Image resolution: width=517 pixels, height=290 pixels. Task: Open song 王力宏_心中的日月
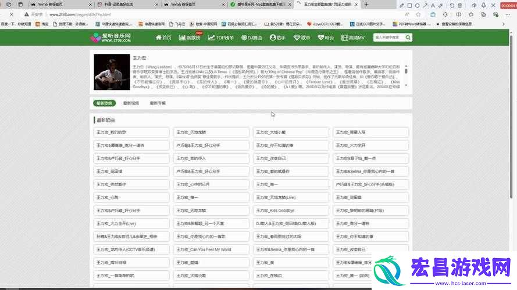(211, 184)
